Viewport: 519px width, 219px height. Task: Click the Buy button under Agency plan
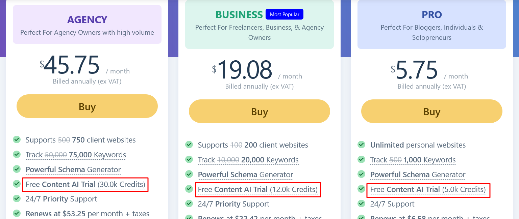(x=87, y=106)
